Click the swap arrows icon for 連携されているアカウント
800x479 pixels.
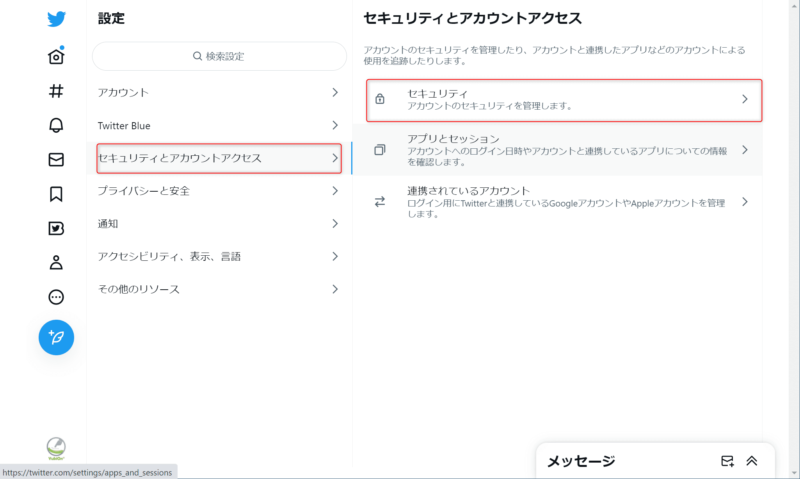coord(380,202)
